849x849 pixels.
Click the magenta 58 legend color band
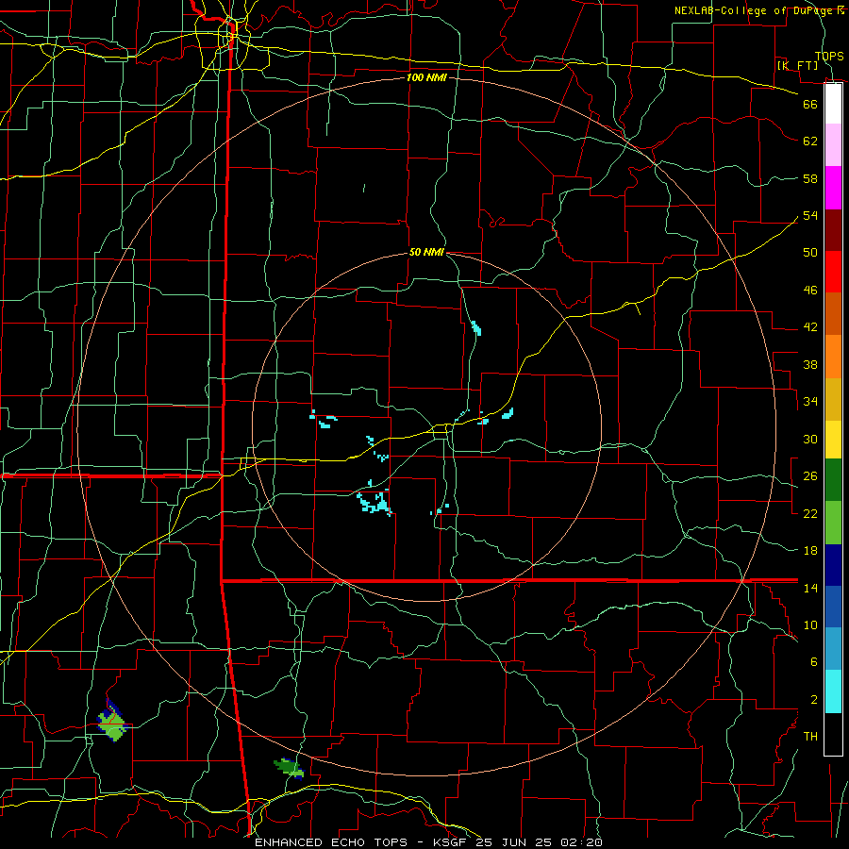click(833, 188)
